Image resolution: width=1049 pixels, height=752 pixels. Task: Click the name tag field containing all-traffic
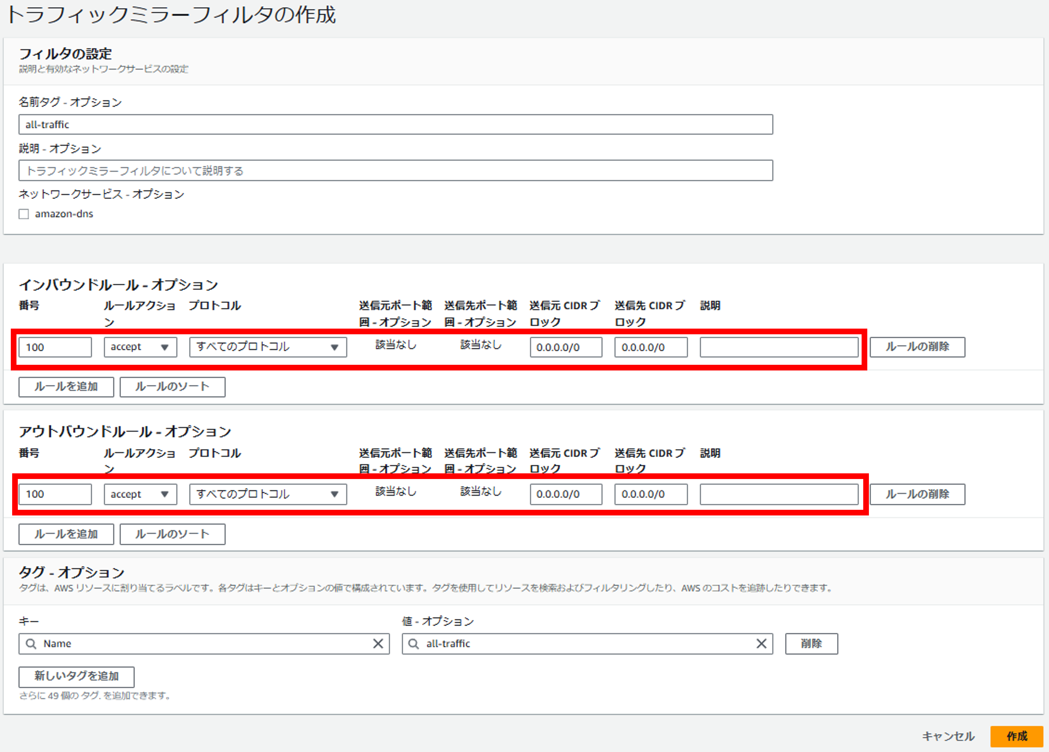tap(396, 124)
